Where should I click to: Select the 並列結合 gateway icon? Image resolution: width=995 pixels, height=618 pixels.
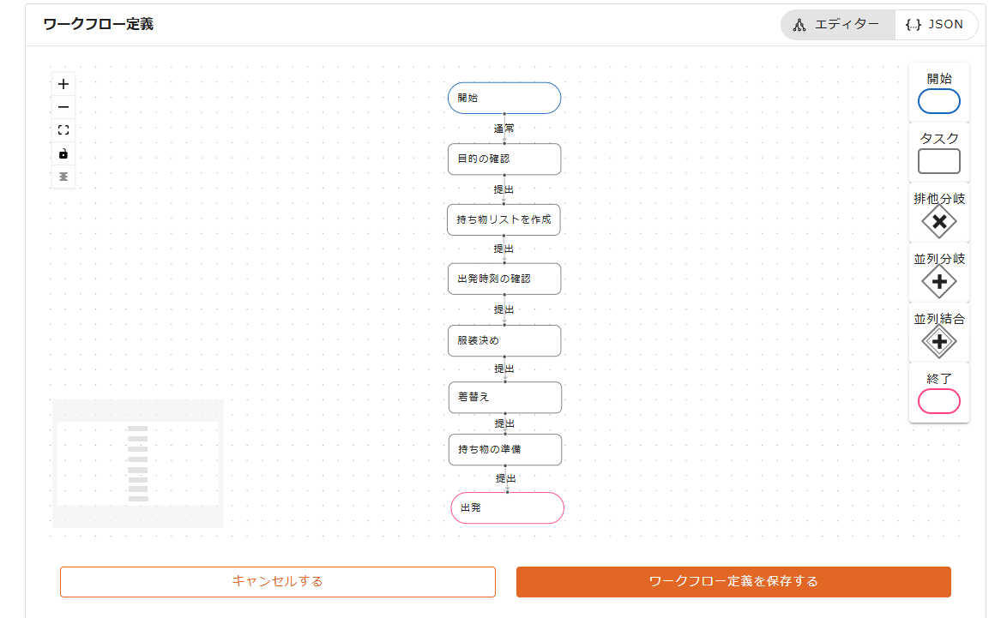tap(938, 342)
